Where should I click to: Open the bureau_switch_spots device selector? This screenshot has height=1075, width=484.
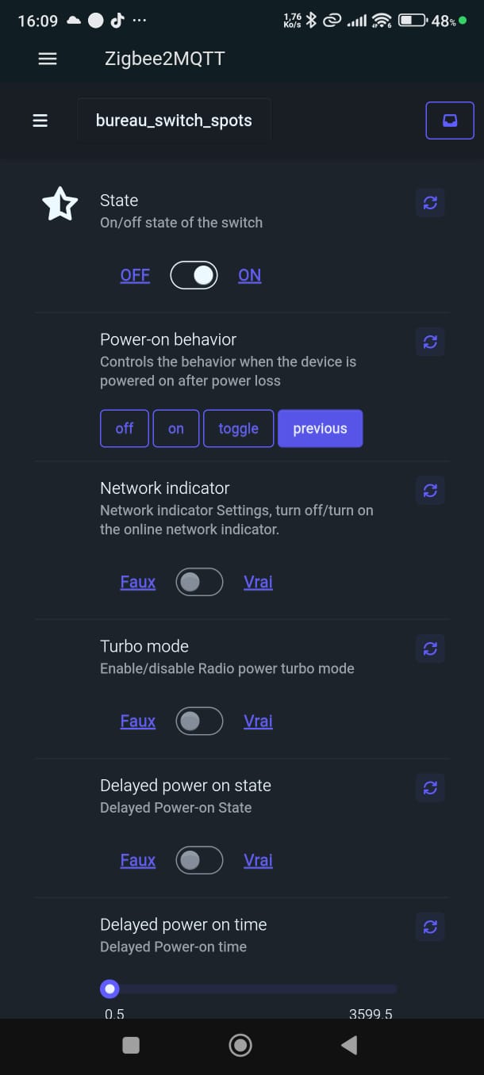coord(174,121)
